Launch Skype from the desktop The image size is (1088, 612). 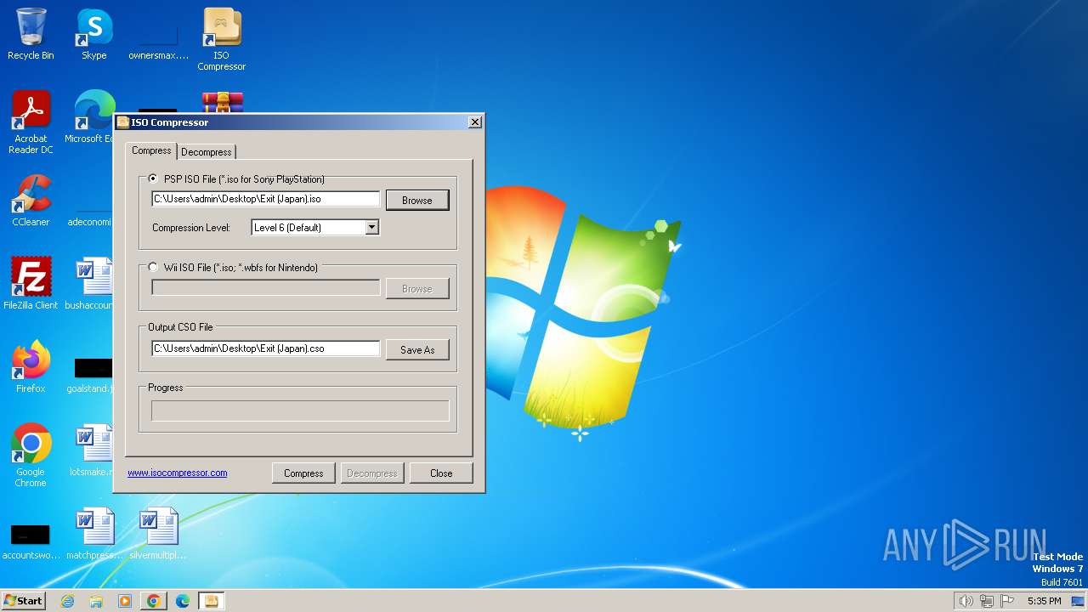[94, 34]
